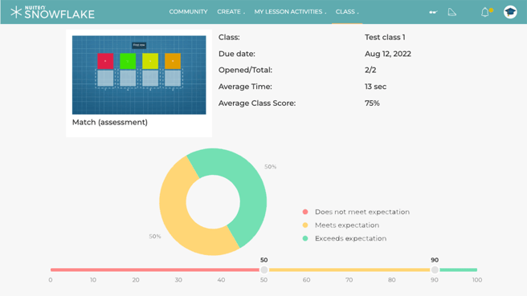Click the Opened/Total label
Screen dimensions: 527x296
245,70
